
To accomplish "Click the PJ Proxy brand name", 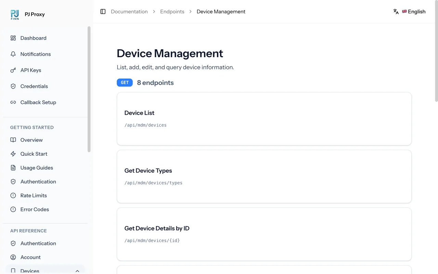I will [35, 14].
